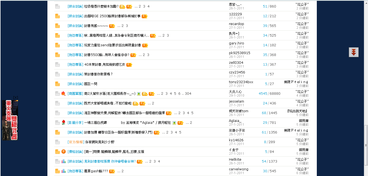Click folder icon of thread 封書5500點
The image size is (368, 176).
coord(57,55)
